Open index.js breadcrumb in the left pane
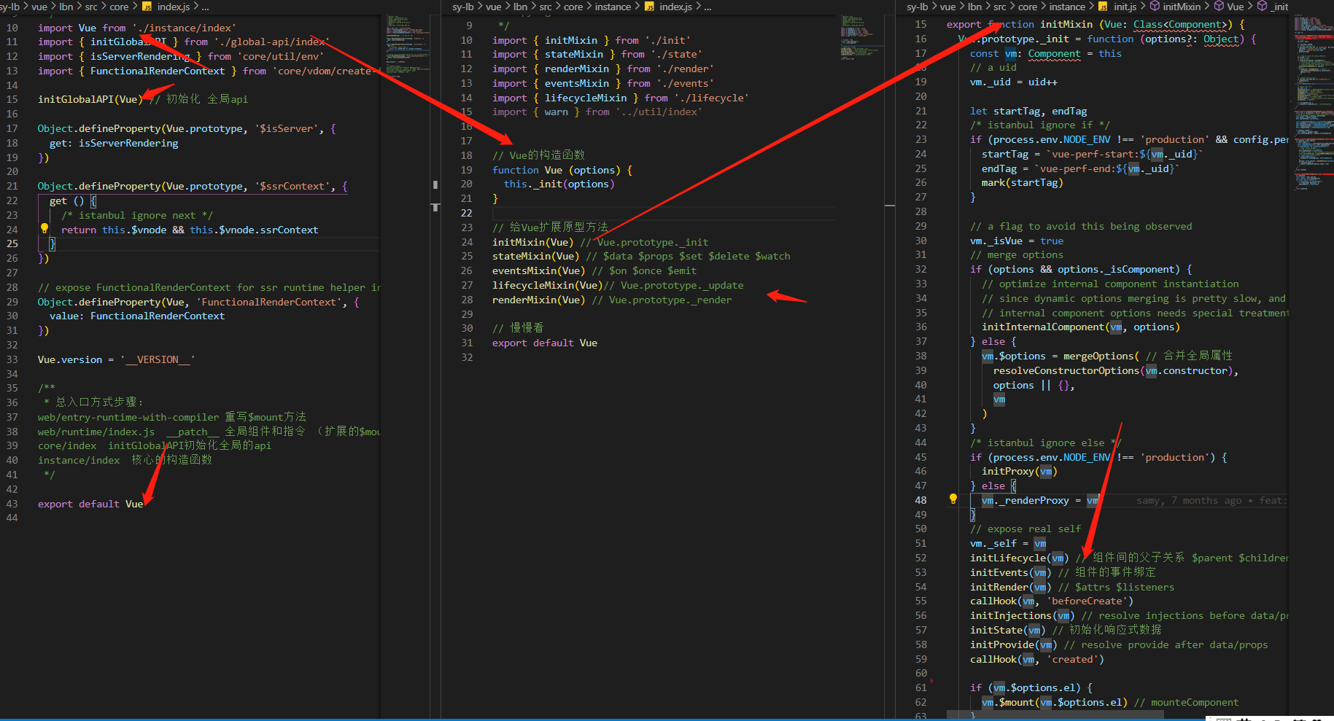1334x721 pixels. coord(174,7)
